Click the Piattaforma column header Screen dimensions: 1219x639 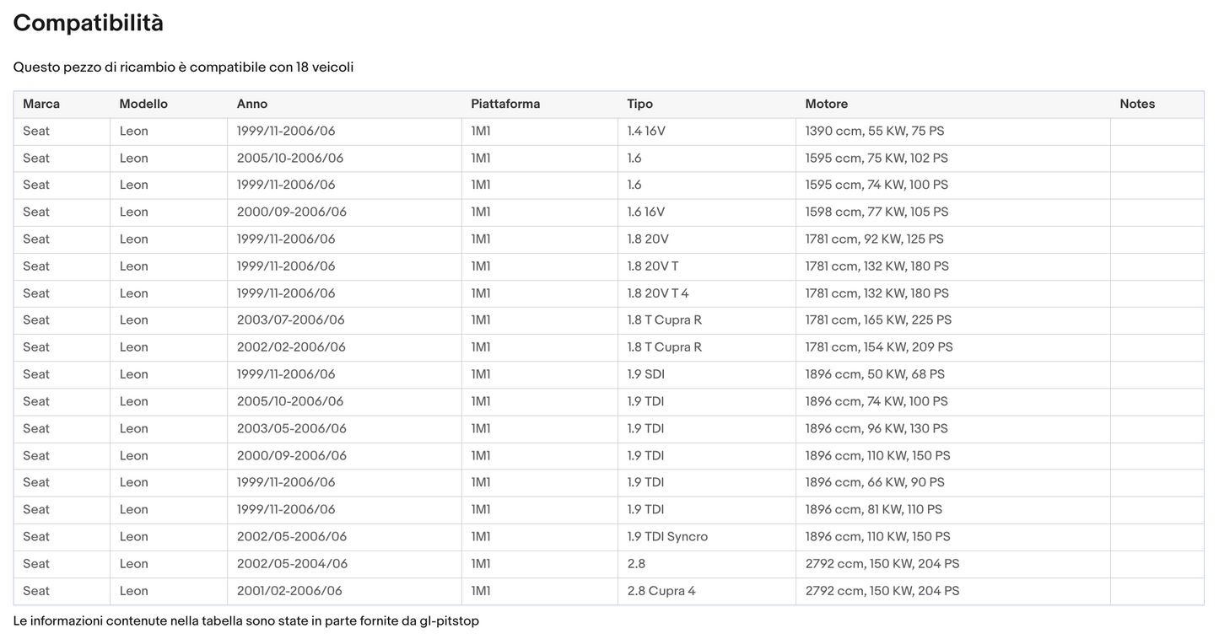click(505, 104)
